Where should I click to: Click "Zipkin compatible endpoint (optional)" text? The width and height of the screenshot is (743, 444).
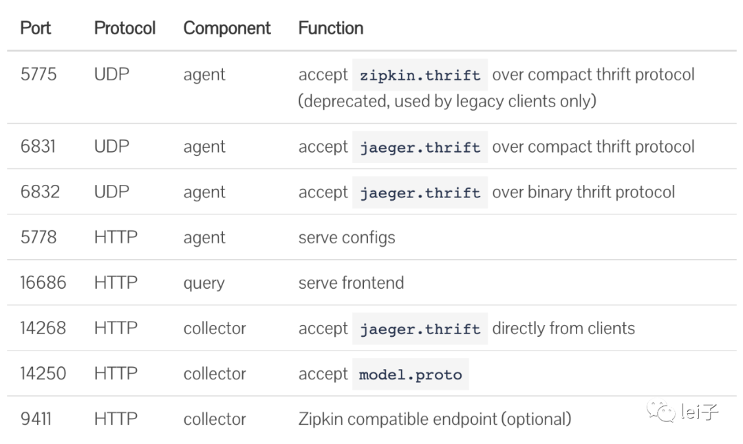[x=434, y=419]
